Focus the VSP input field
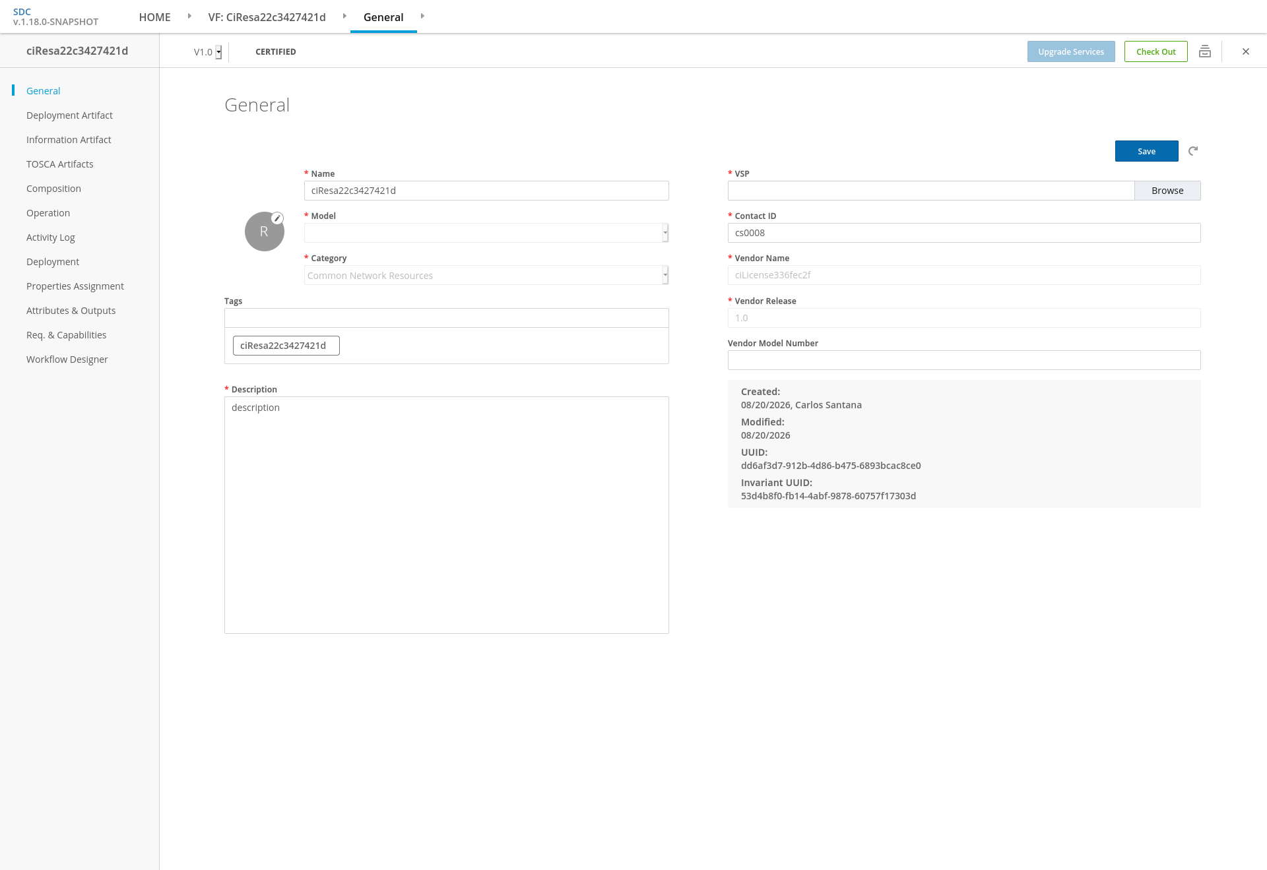This screenshot has height=870, width=1267. [930, 191]
